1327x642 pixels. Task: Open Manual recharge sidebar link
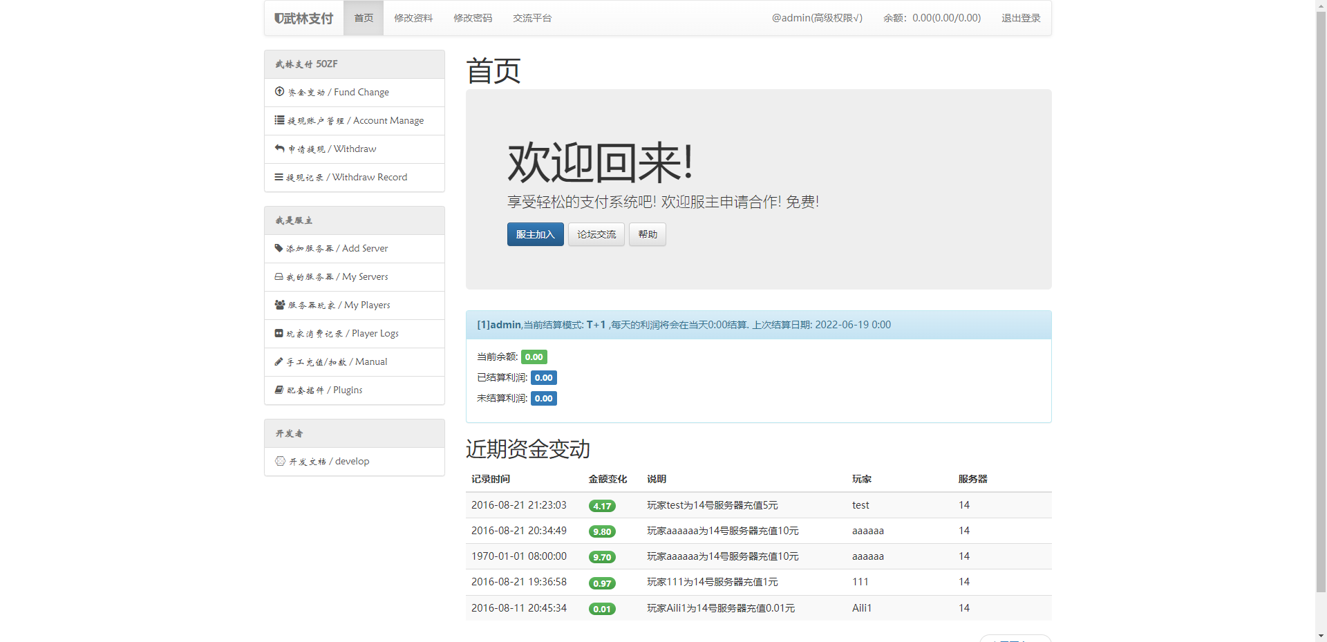pos(355,361)
